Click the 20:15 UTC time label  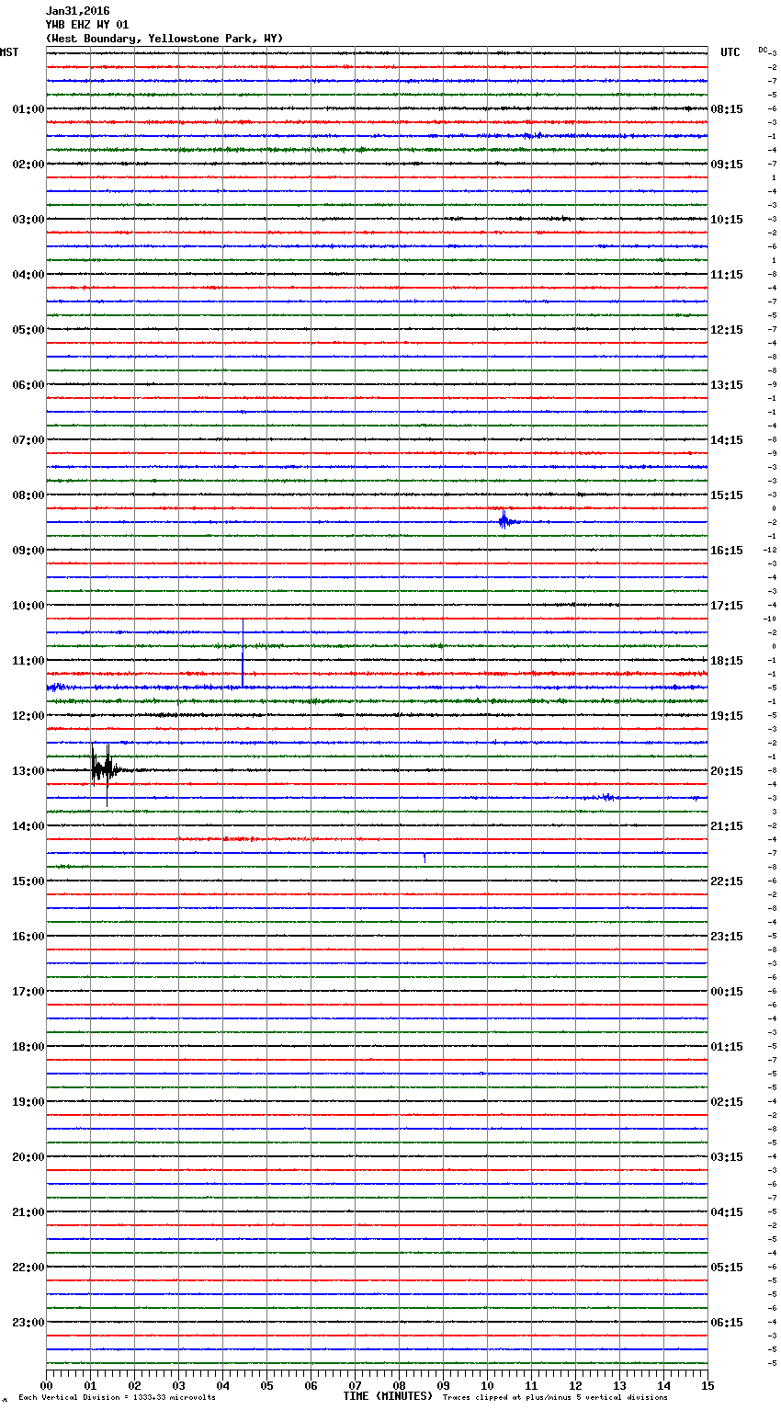pos(727,771)
